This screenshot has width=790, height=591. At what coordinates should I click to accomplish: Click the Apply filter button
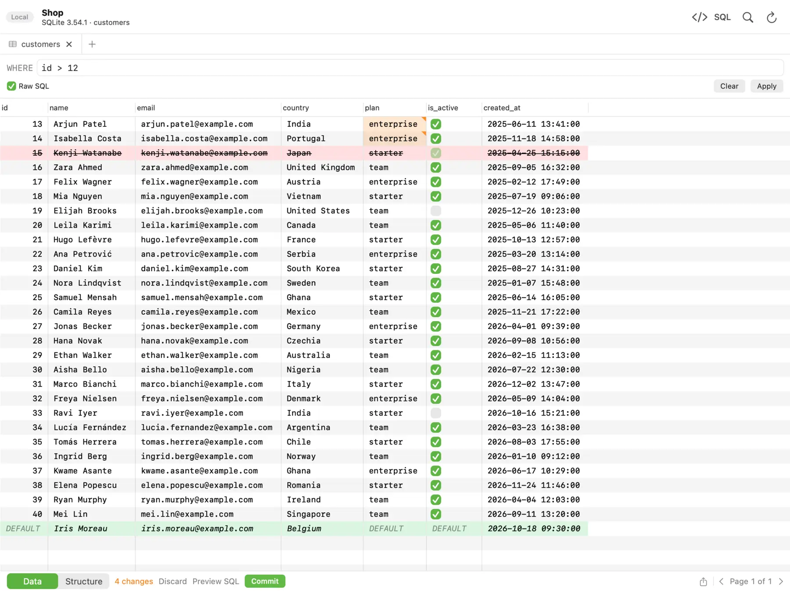click(766, 86)
